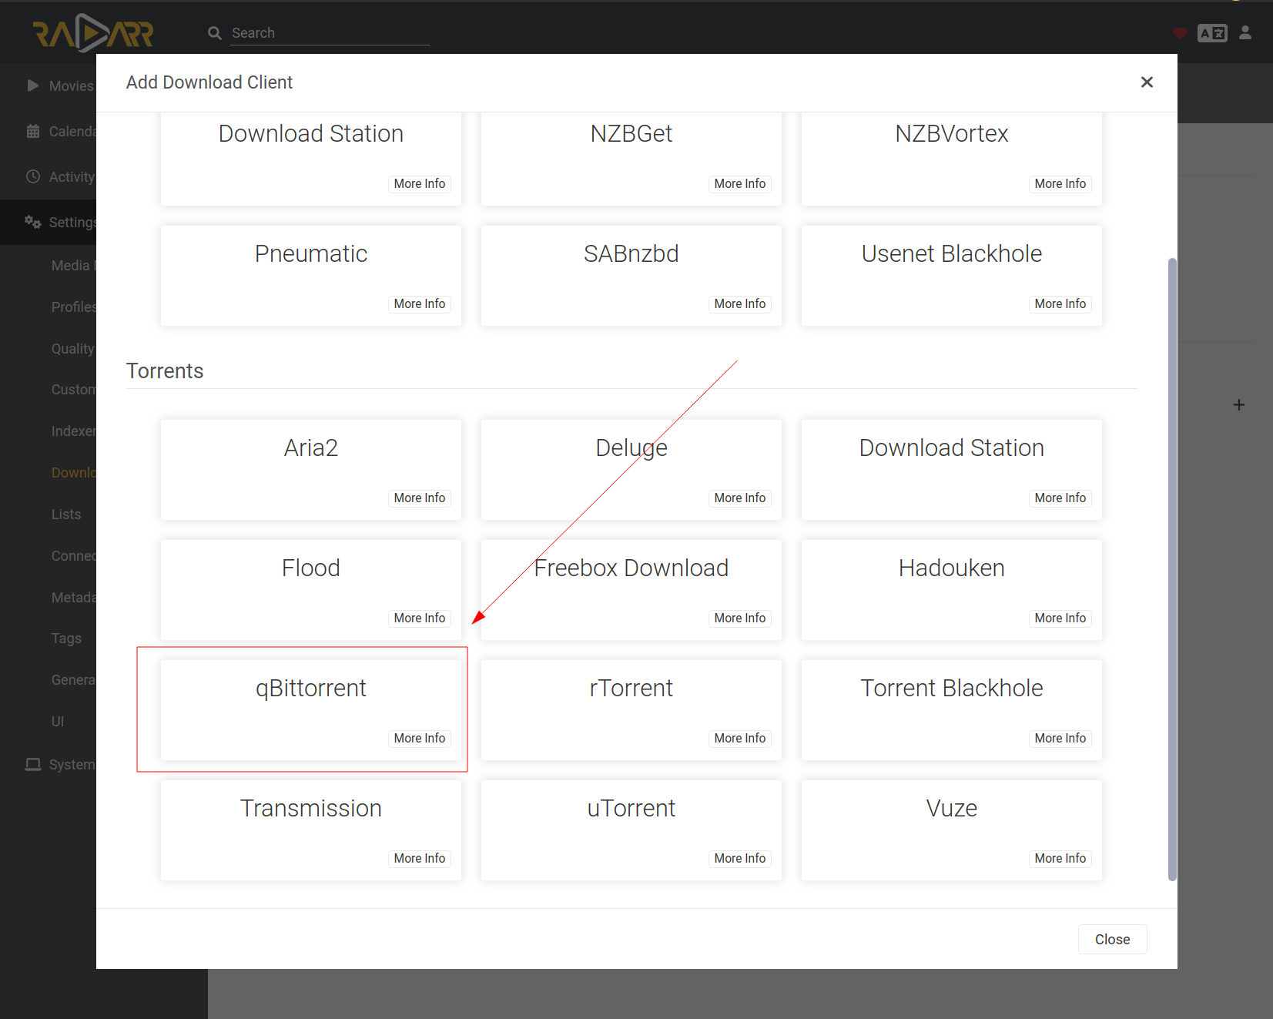Open Lists settings in the sidebar
The width and height of the screenshot is (1273, 1019).
pyautogui.click(x=66, y=514)
